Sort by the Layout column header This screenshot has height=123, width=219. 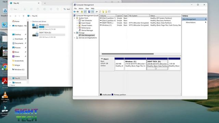coord(119,16)
